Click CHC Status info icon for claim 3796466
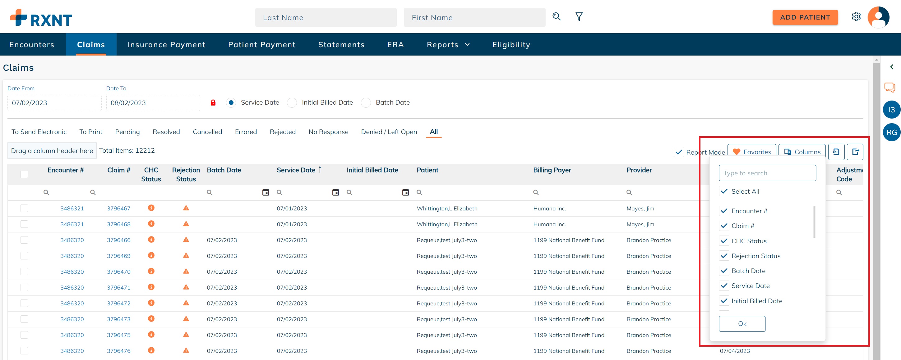901x360 pixels. tap(151, 240)
